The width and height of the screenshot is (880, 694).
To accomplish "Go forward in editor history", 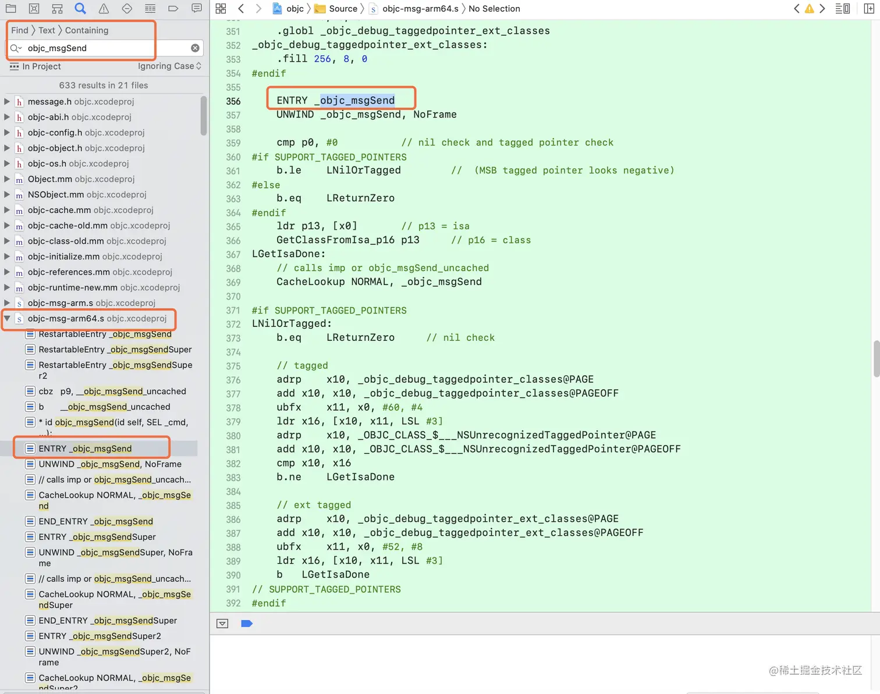I will 258,9.
